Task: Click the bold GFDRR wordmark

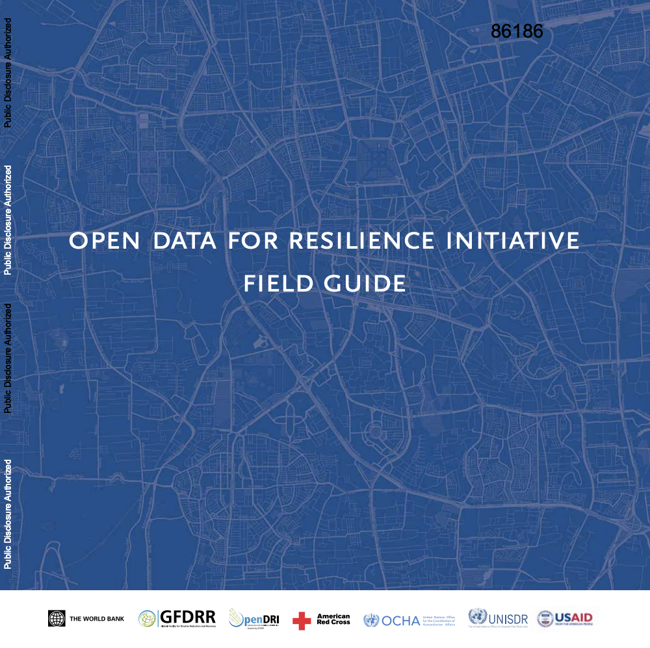Action: point(187,616)
